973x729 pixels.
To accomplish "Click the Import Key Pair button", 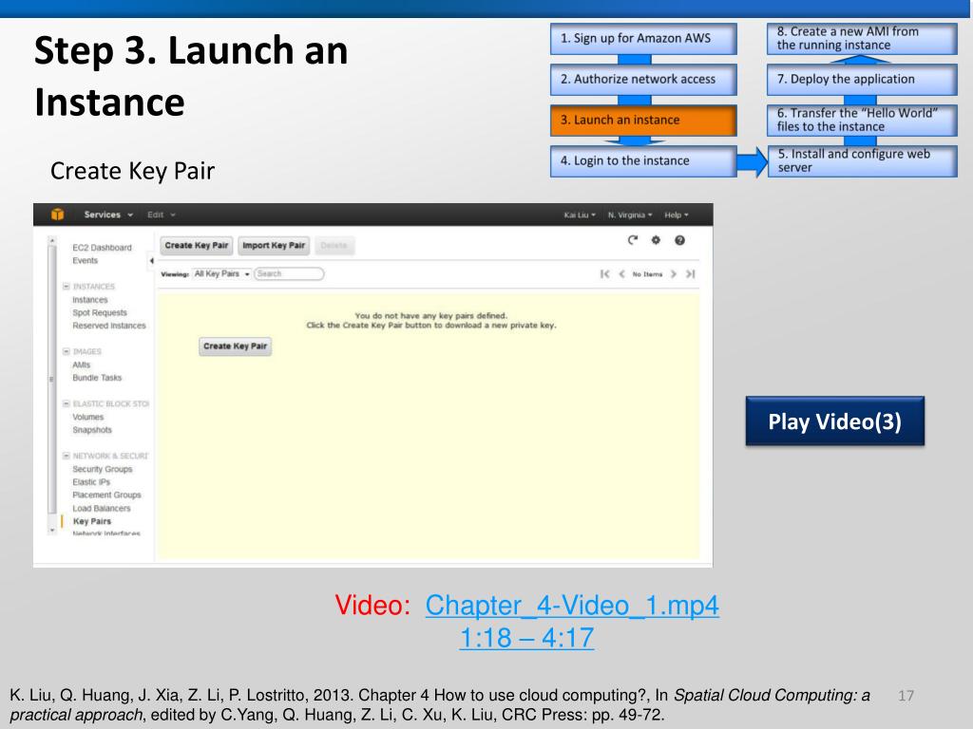I will (x=272, y=246).
